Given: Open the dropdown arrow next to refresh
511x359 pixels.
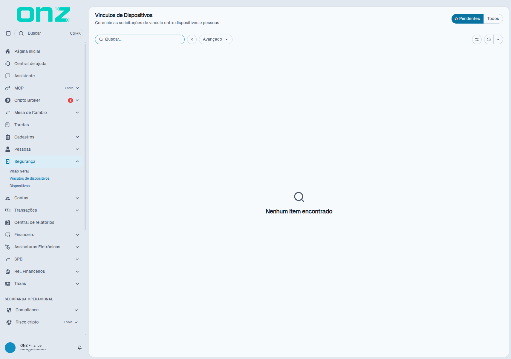Looking at the screenshot, I should pos(498,39).
